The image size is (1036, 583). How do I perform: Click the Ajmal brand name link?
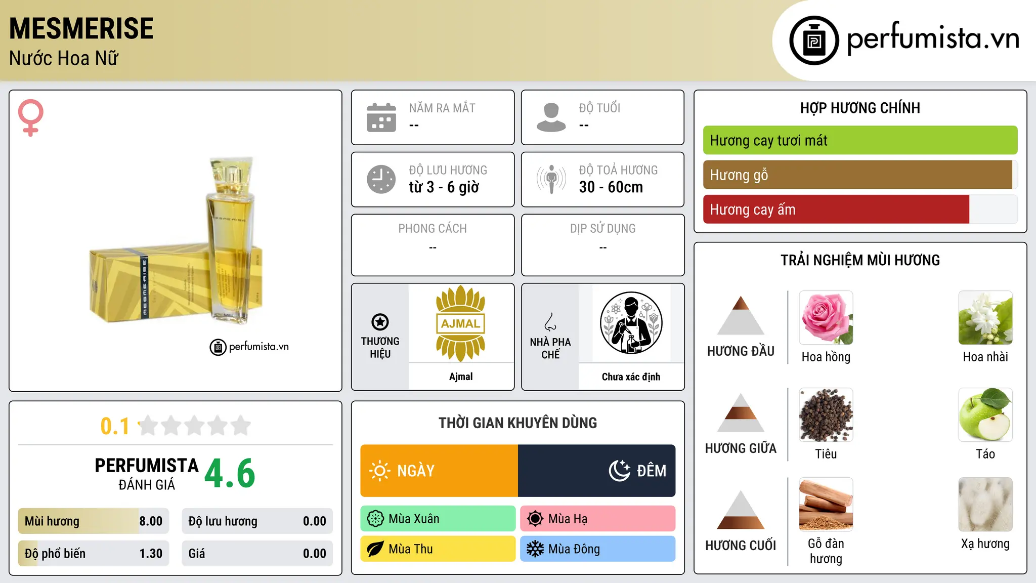click(461, 377)
